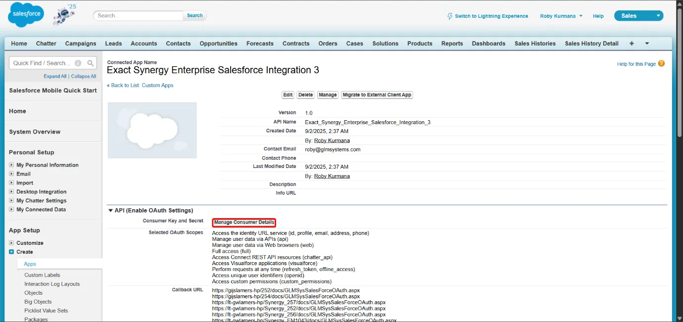Collapse the Create node
The width and height of the screenshot is (683, 322).
(11, 252)
